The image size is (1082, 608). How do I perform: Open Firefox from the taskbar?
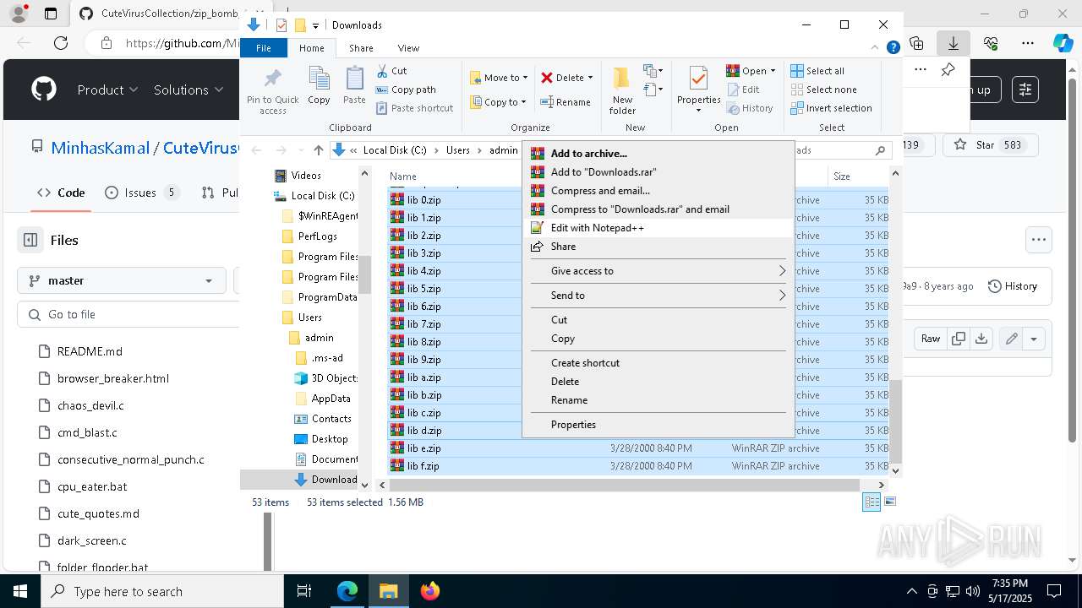coord(430,591)
